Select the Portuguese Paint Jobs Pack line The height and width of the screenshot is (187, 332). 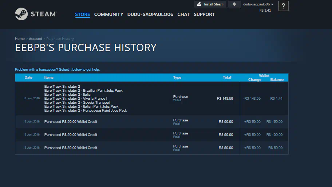(86, 111)
